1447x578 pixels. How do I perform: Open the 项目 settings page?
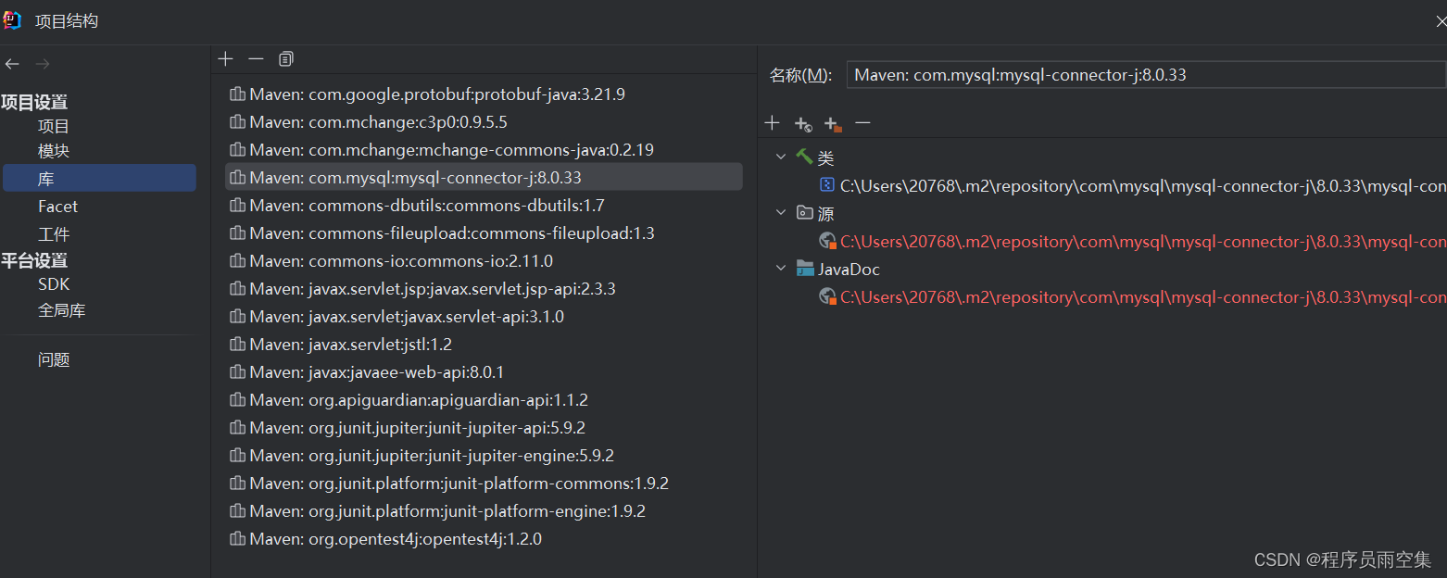(x=54, y=126)
